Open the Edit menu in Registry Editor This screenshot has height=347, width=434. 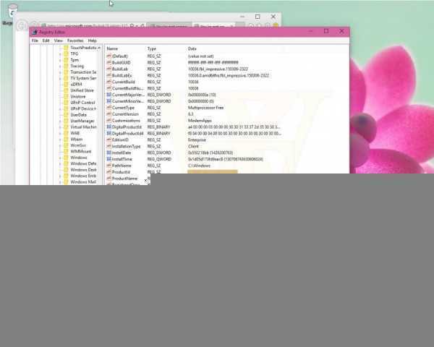tap(46, 40)
